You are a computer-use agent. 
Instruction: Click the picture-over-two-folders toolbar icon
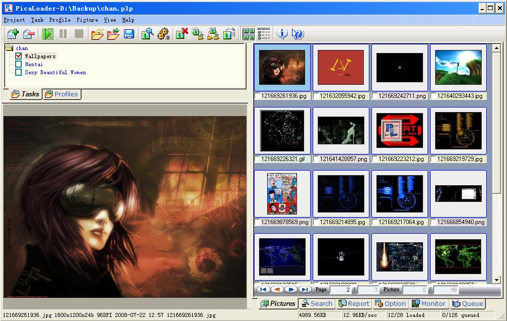tap(213, 34)
